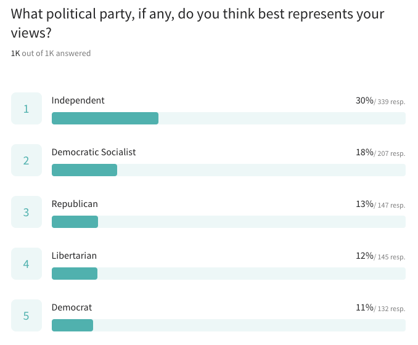The height and width of the screenshot is (345, 418).
Task: Click the rank 4 number badge
Action: [x=27, y=264]
